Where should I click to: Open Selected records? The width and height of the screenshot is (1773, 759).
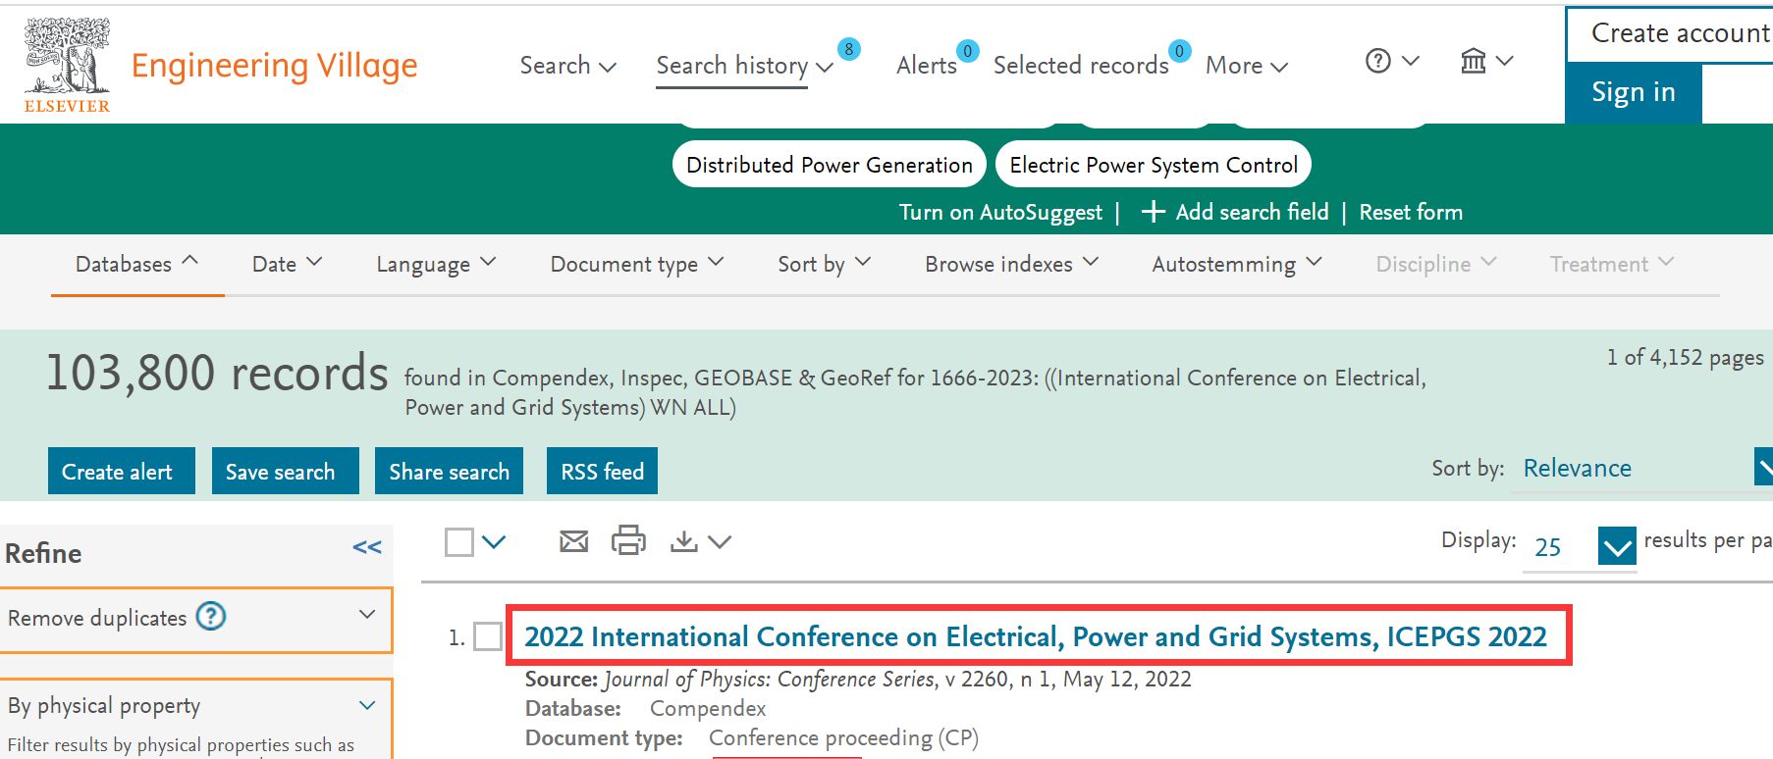[1081, 66]
